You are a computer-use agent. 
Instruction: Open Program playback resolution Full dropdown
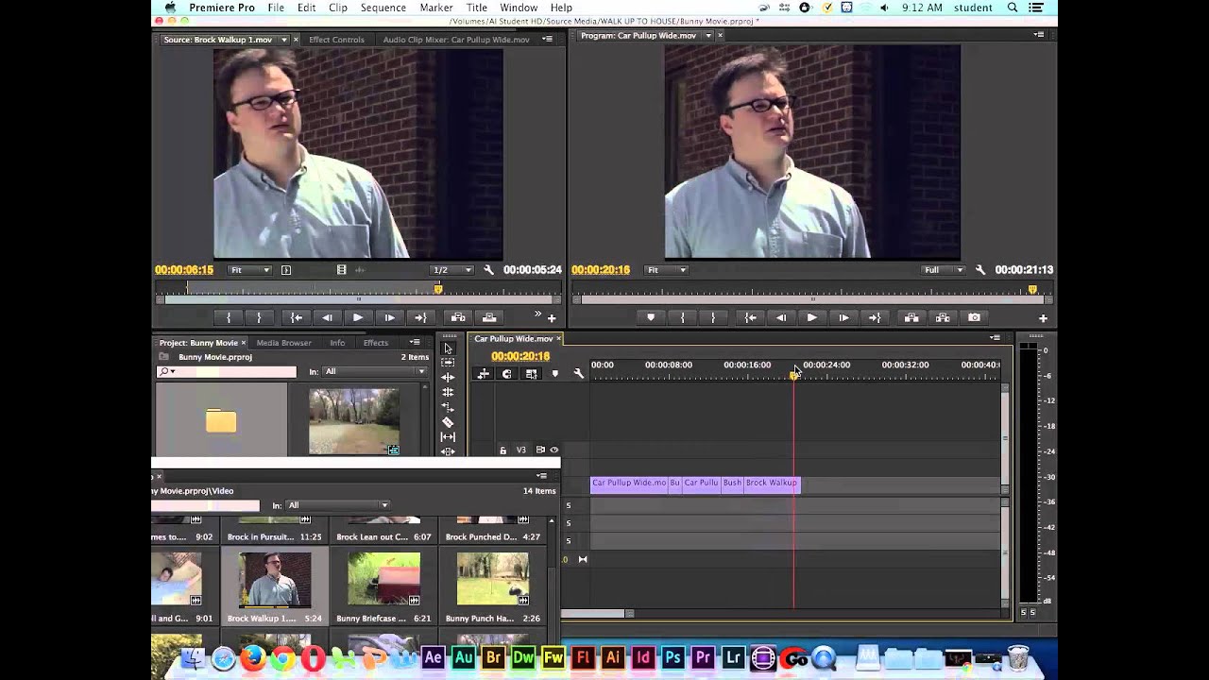pos(942,270)
